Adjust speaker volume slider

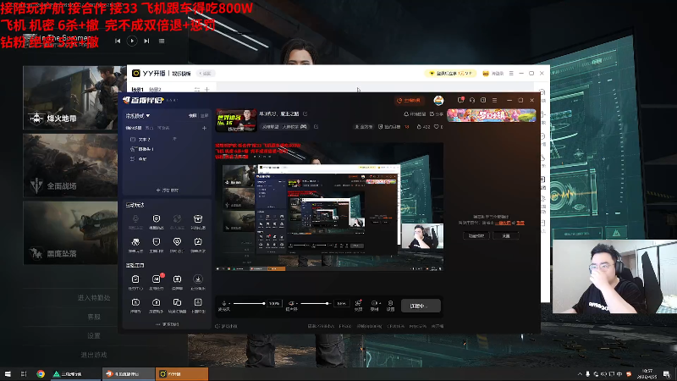click(x=316, y=303)
